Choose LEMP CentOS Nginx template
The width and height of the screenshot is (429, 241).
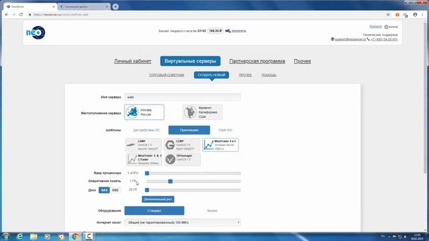(x=182, y=145)
